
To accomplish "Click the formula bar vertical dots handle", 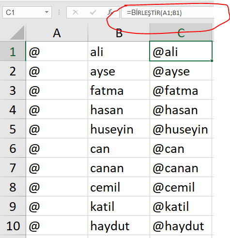I will 59,12.
